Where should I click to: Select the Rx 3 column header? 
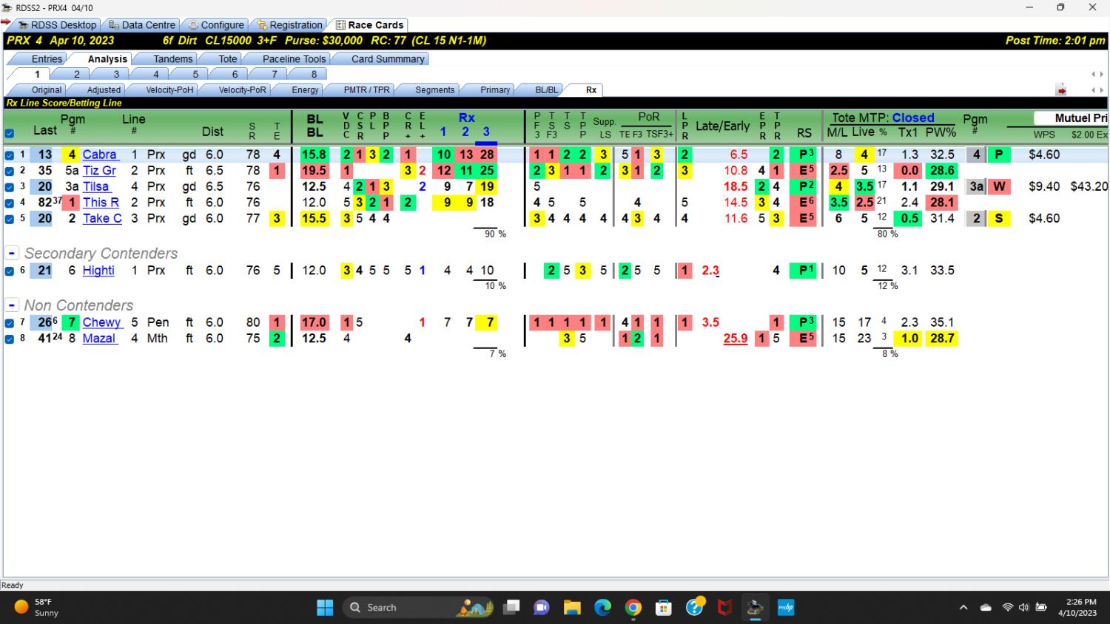[x=486, y=132]
